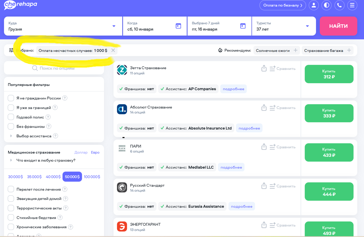This screenshot has height=237, width=364.
Task: Buy ПАРИ policy for 433 ₽
Action: point(329,152)
